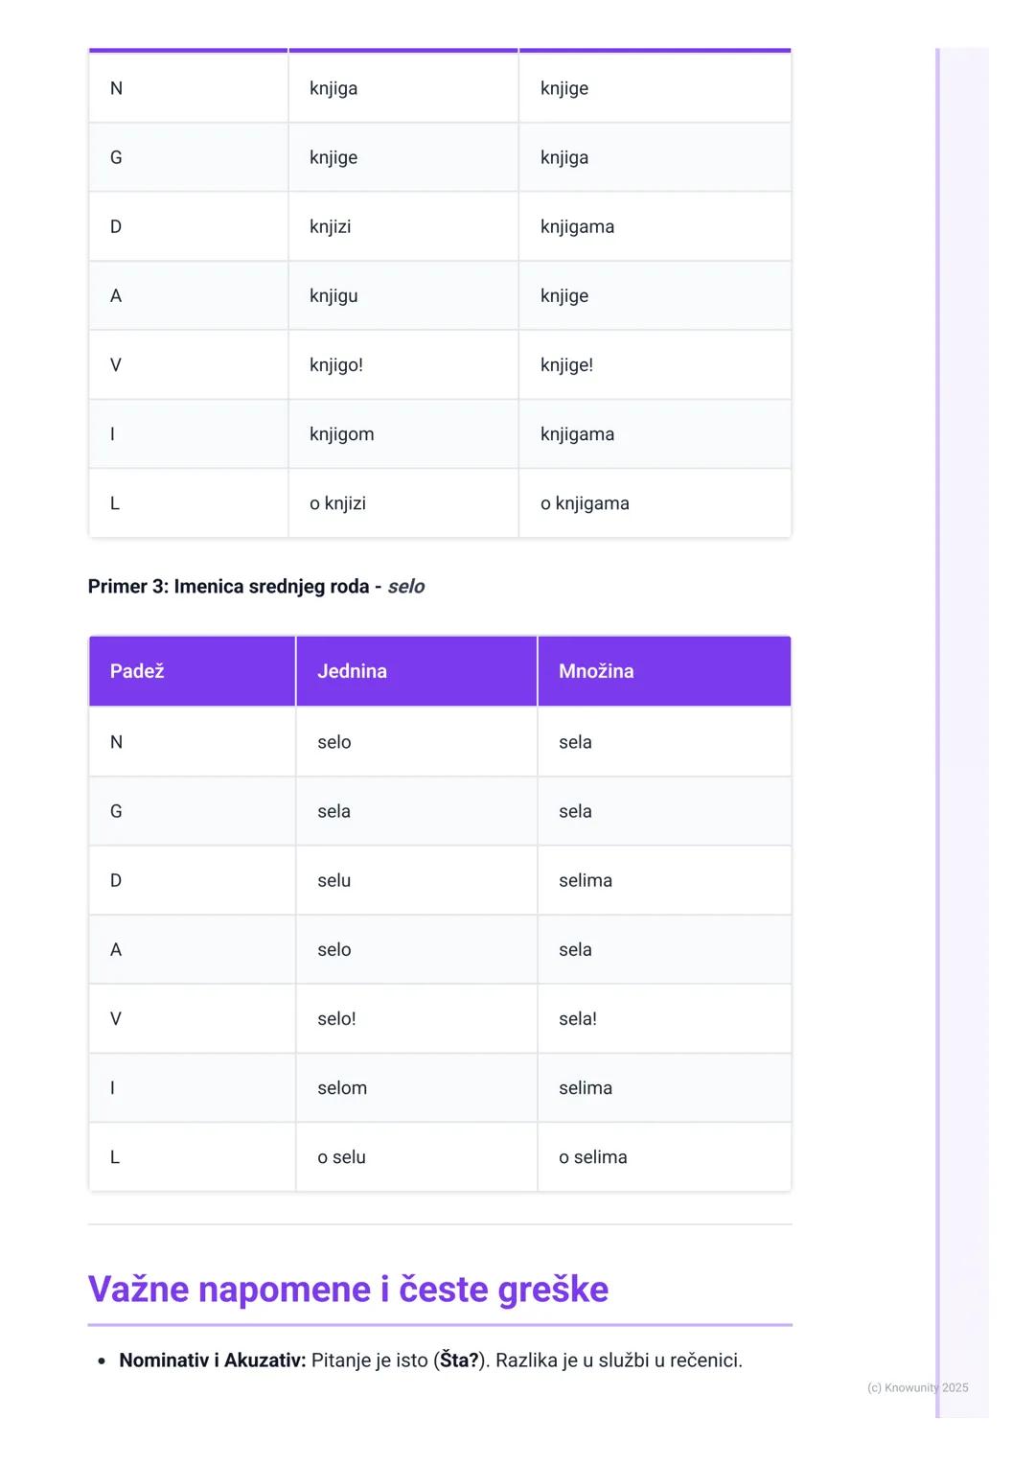Viewport: 1035px width, 1465px height.
Task: Click the "knjizi" dative singular cell
Action: [331, 227]
